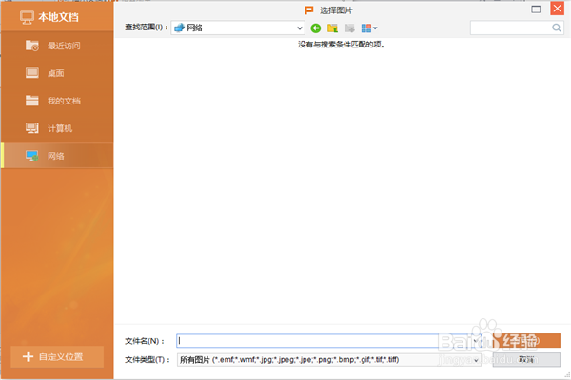The image size is (571, 380).
Task: Click the plus icon beside 自定义位置
Action: pos(28,356)
